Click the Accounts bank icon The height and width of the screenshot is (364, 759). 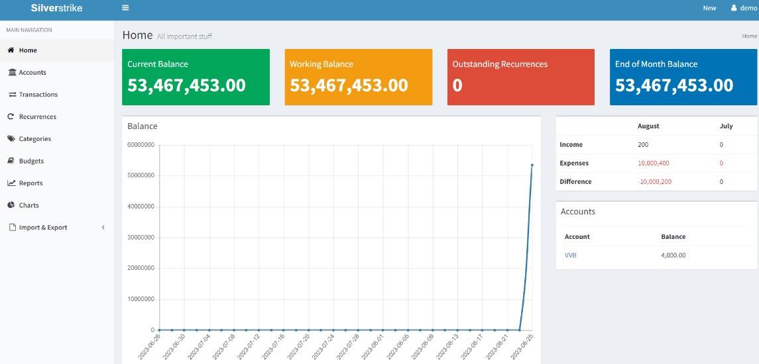coord(12,72)
